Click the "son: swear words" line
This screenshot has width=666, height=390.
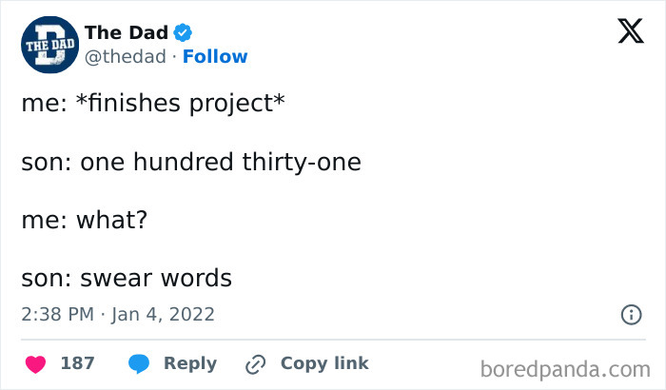coord(127,278)
